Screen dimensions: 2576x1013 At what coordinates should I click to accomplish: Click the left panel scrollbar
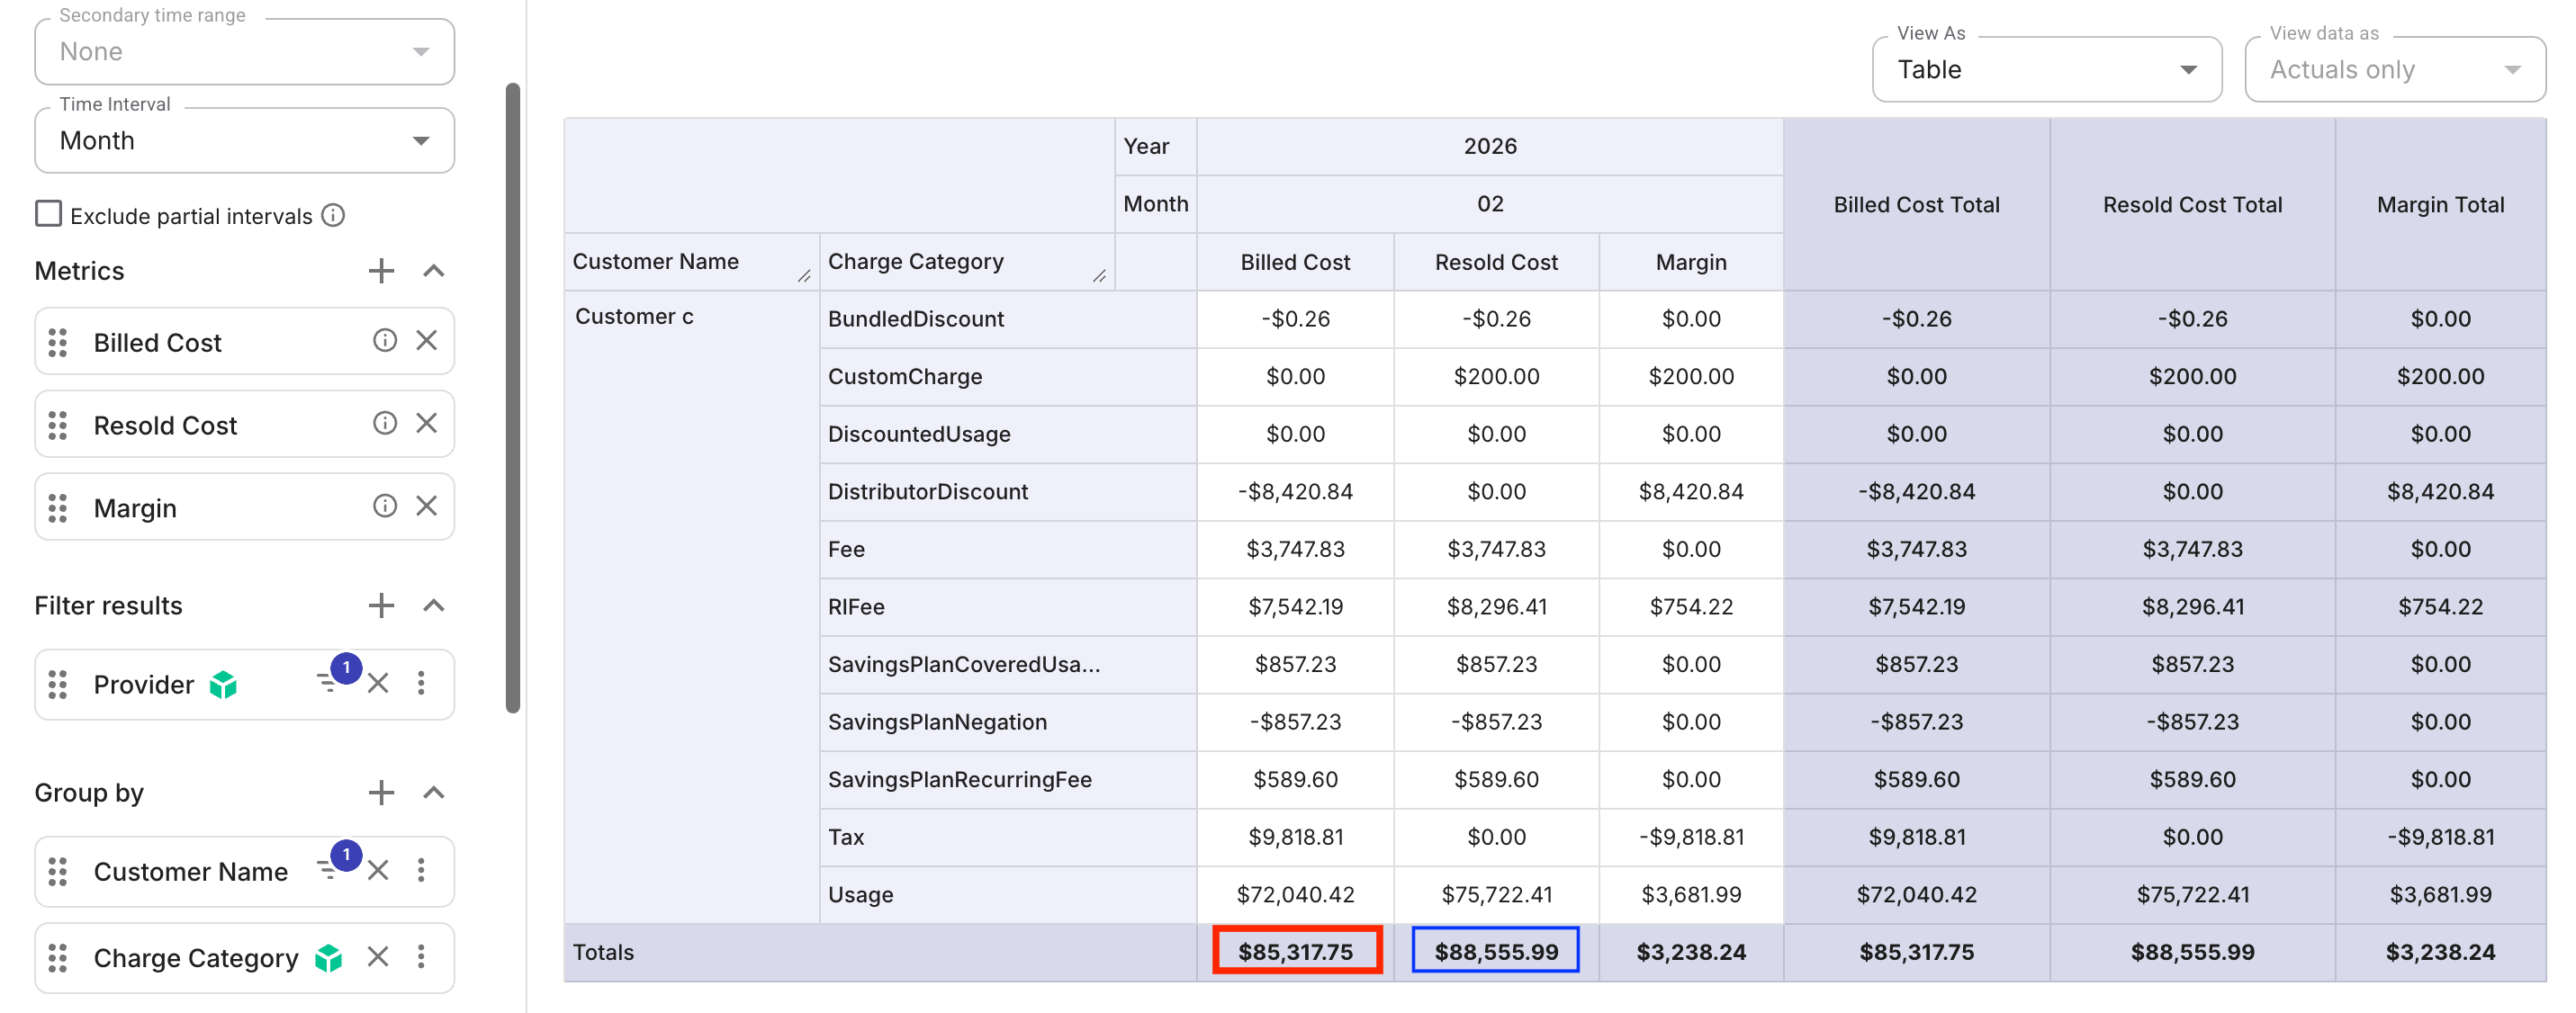511,400
